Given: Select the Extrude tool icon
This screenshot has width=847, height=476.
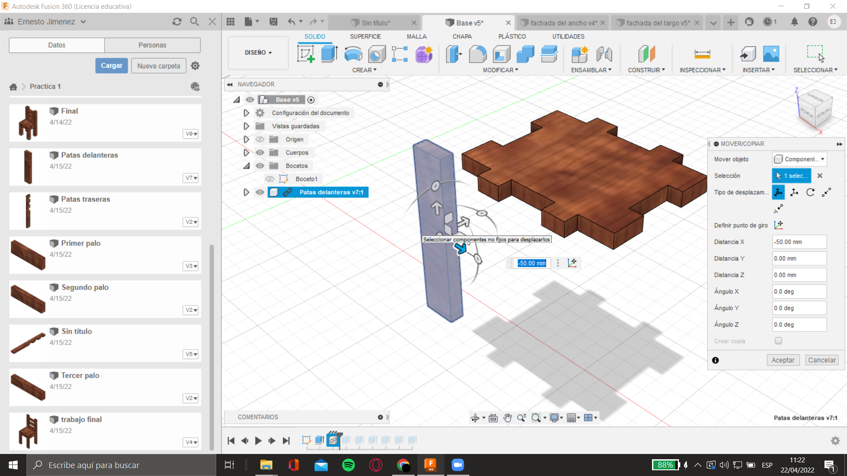Looking at the screenshot, I should pos(329,54).
